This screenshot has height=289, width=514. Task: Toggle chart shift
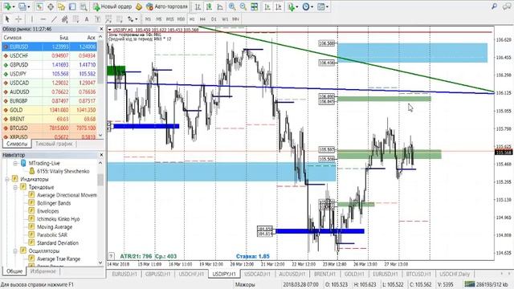[279, 6]
